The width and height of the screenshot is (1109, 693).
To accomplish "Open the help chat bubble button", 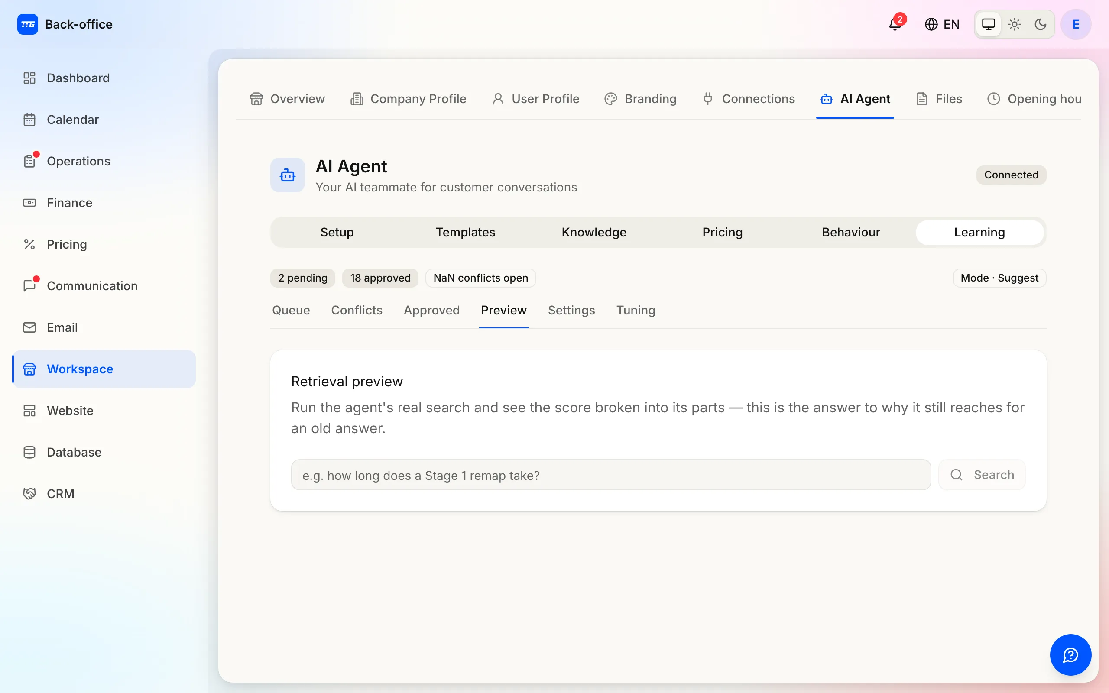I will click(x=1070, y=654).
